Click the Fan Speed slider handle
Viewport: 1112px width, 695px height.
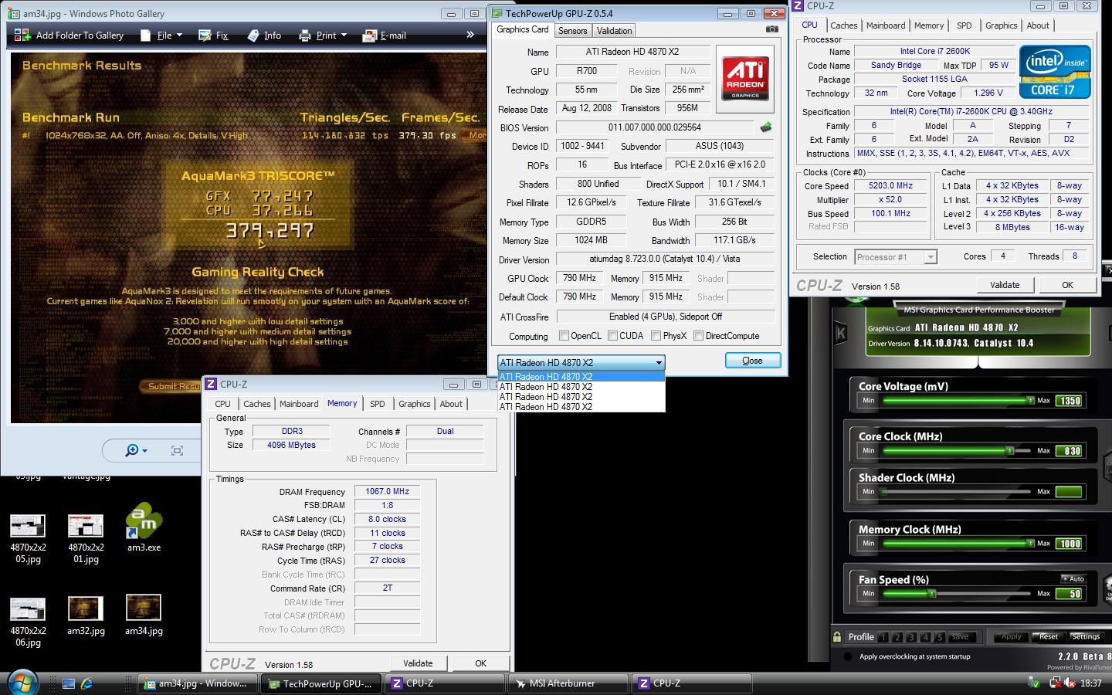coord(932,593)
